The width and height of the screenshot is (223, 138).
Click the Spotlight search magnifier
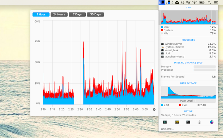pyautogui.click(x=209, y=2)
